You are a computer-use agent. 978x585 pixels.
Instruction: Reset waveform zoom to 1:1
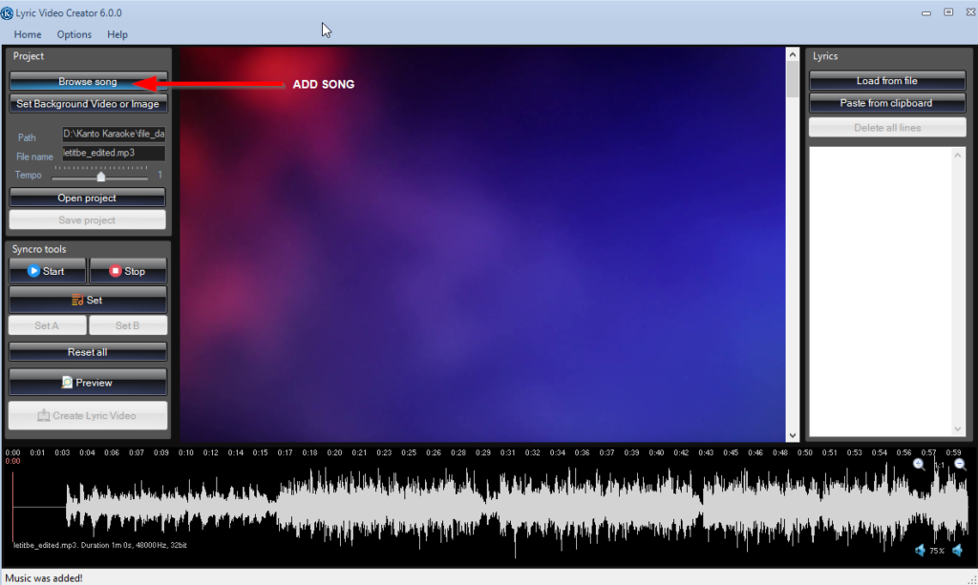[x=940, y=466]
